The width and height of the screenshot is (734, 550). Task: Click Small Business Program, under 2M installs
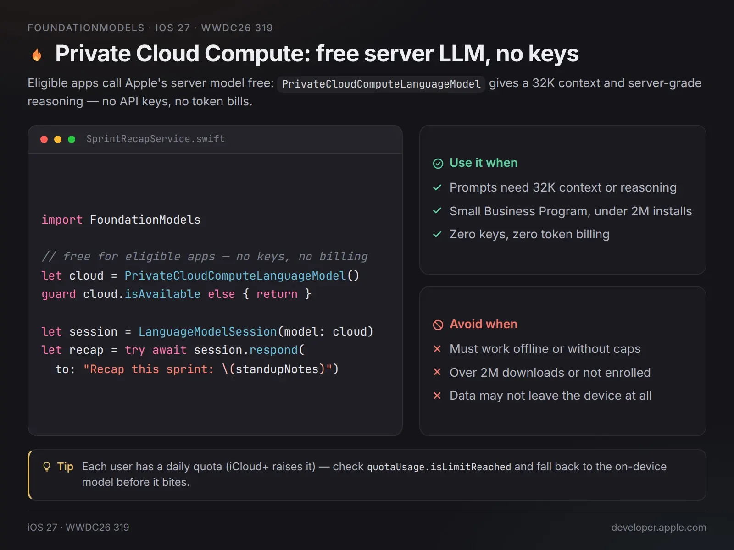pyautogui.click(x=571, y=211)
